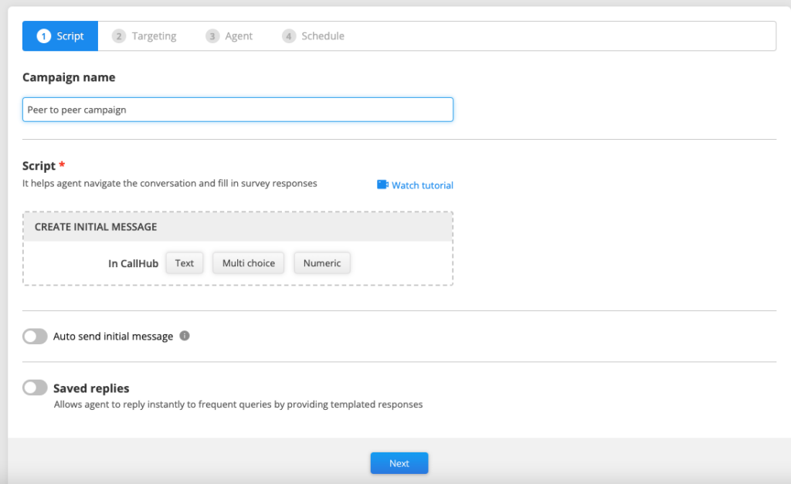Click the 'Auto send initial message' label
This screenshot has height=484, width=791.
[x=113, y=337]
